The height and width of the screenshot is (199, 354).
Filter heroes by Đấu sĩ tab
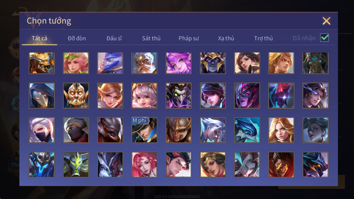click(x=114, y=38)
